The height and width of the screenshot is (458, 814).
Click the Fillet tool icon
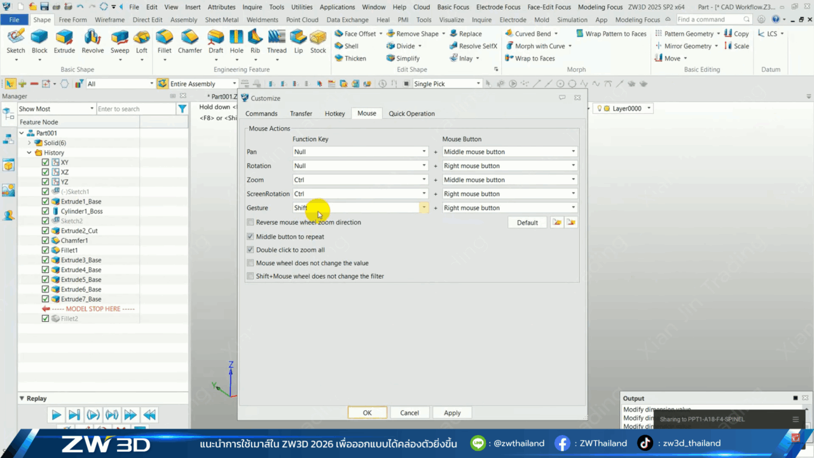[164, 40]
